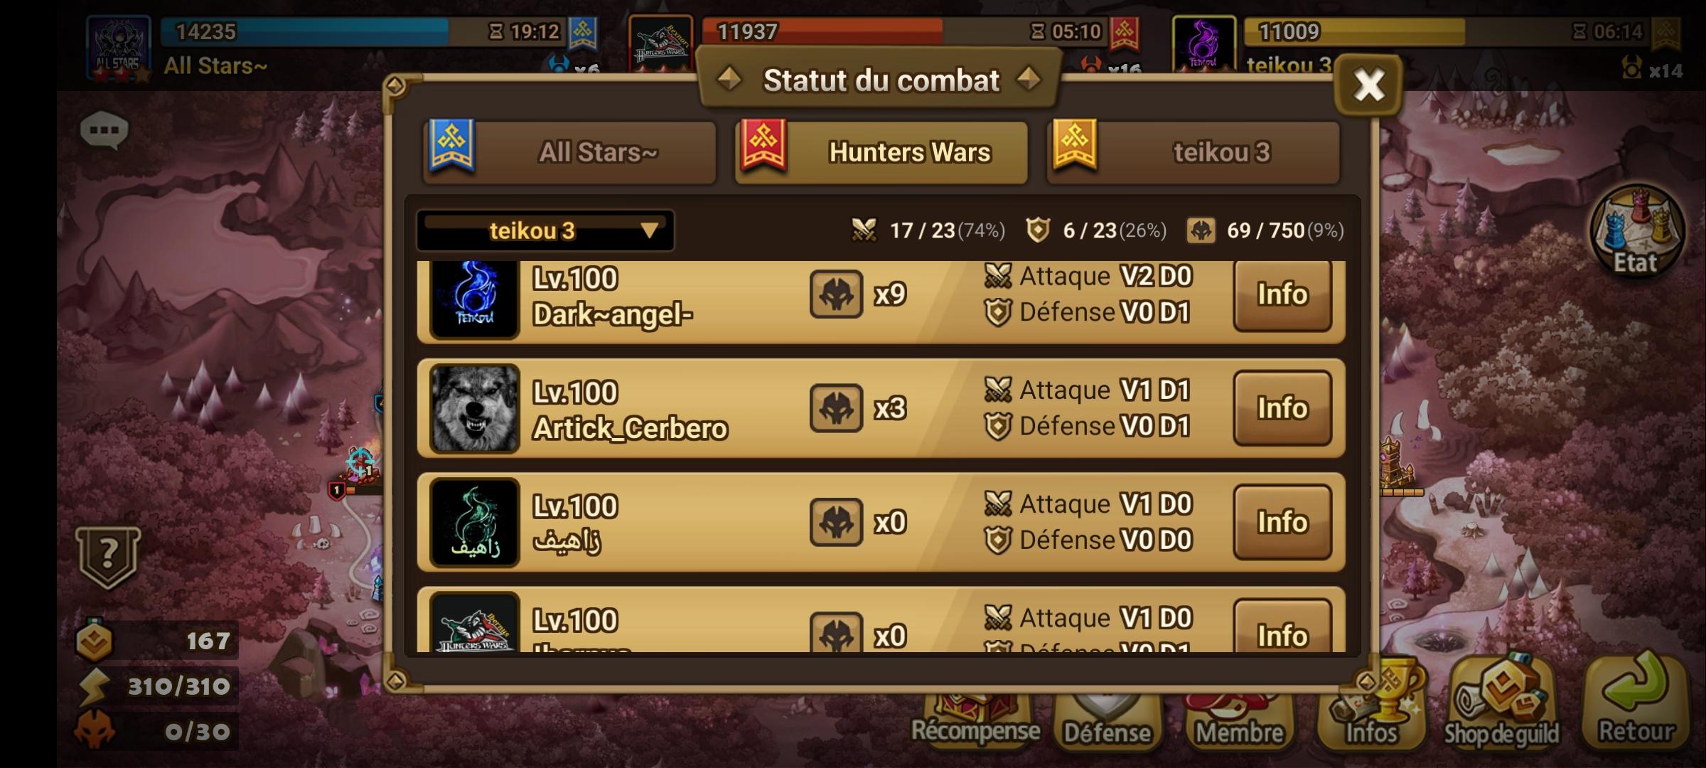
Task: Tap All Stars~ guild emblem in top bar
Action: click(x=118, y=48)
